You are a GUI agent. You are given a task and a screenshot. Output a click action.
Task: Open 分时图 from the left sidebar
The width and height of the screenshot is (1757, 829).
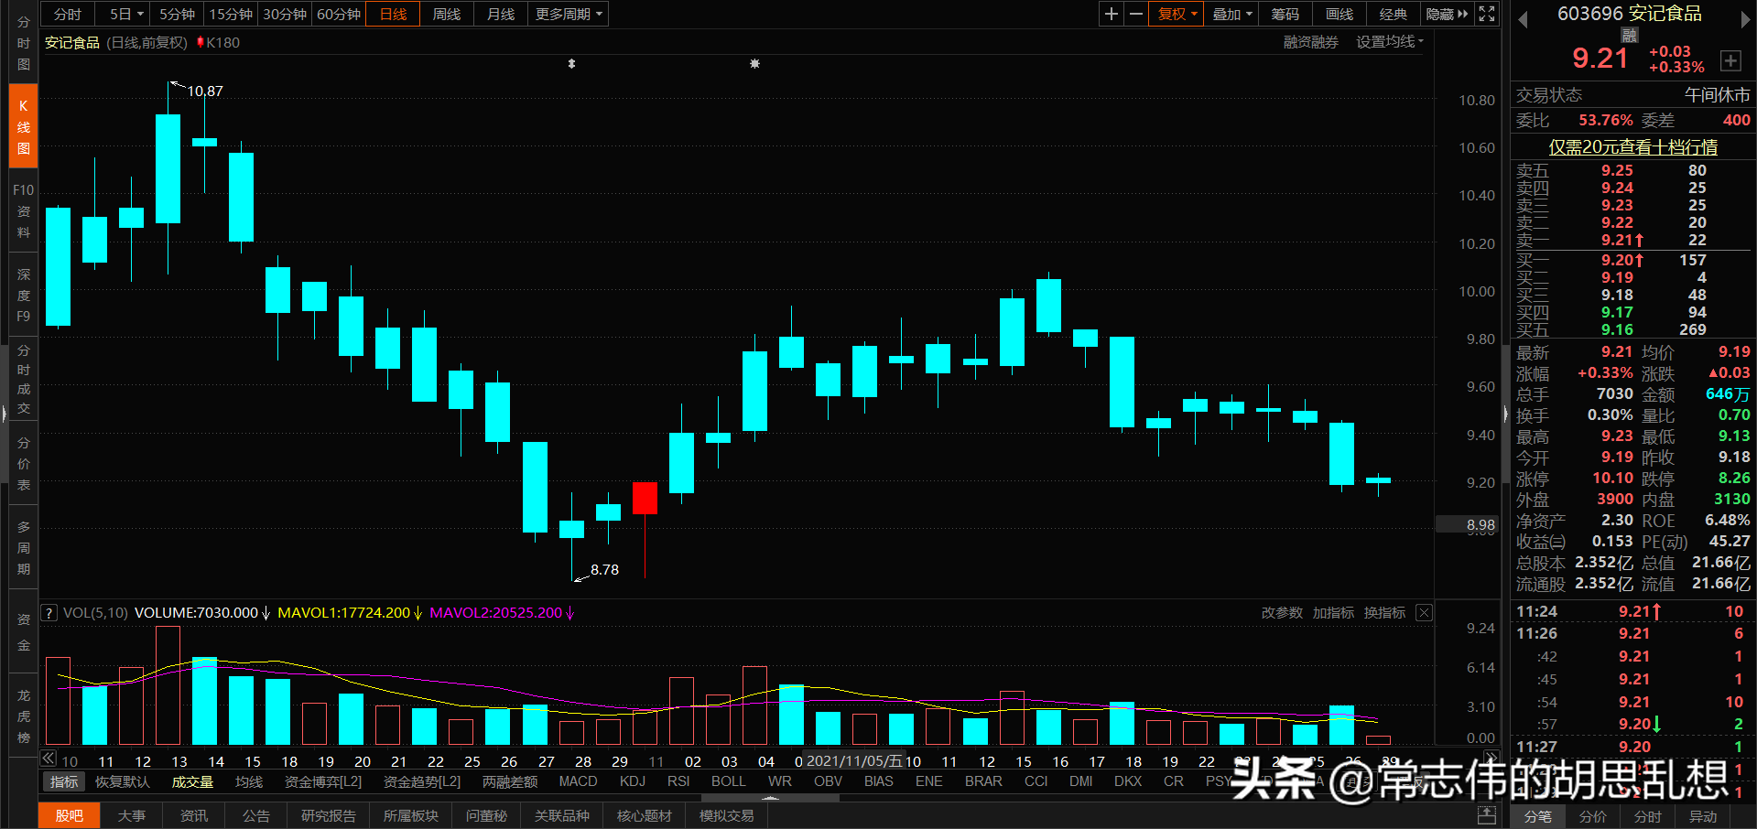point(23,41)
